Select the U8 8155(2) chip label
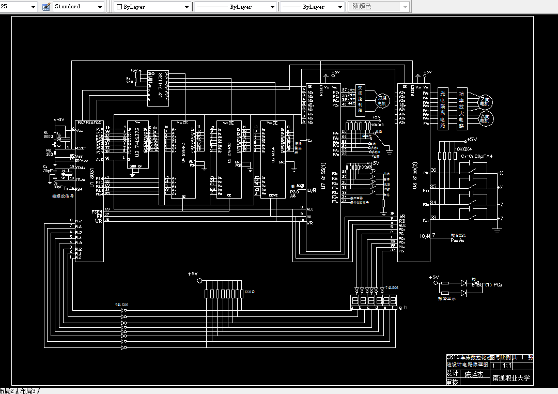The image size is (558, 394). [414, 175]
